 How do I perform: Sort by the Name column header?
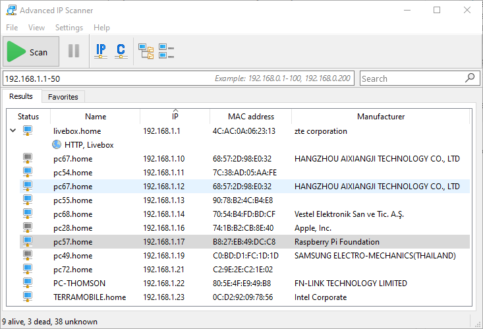(x=96, y=117)
